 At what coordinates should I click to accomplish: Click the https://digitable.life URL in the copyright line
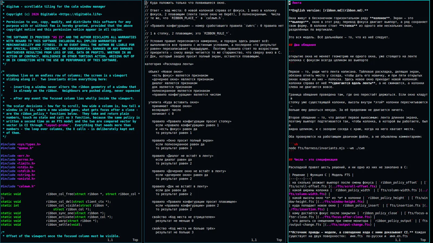pos(80,14)
